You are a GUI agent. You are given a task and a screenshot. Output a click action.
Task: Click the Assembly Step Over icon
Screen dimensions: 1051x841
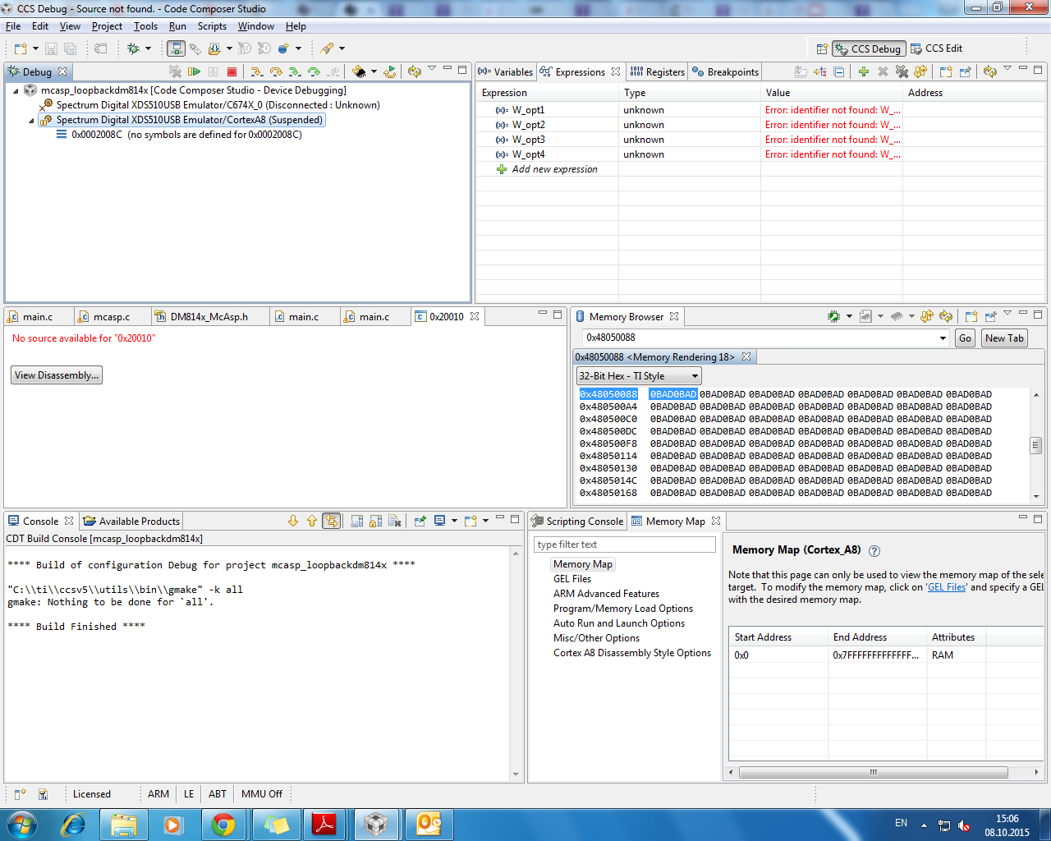pyautogui.click(x=314, y=72)
